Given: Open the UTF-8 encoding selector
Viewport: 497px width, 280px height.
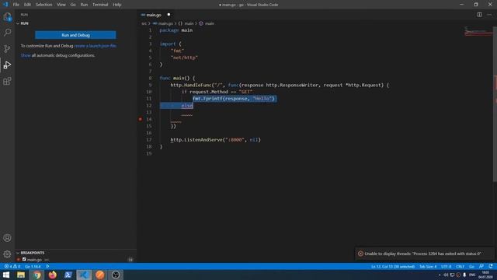Looking at the screenshot, I should pos(446,266).
